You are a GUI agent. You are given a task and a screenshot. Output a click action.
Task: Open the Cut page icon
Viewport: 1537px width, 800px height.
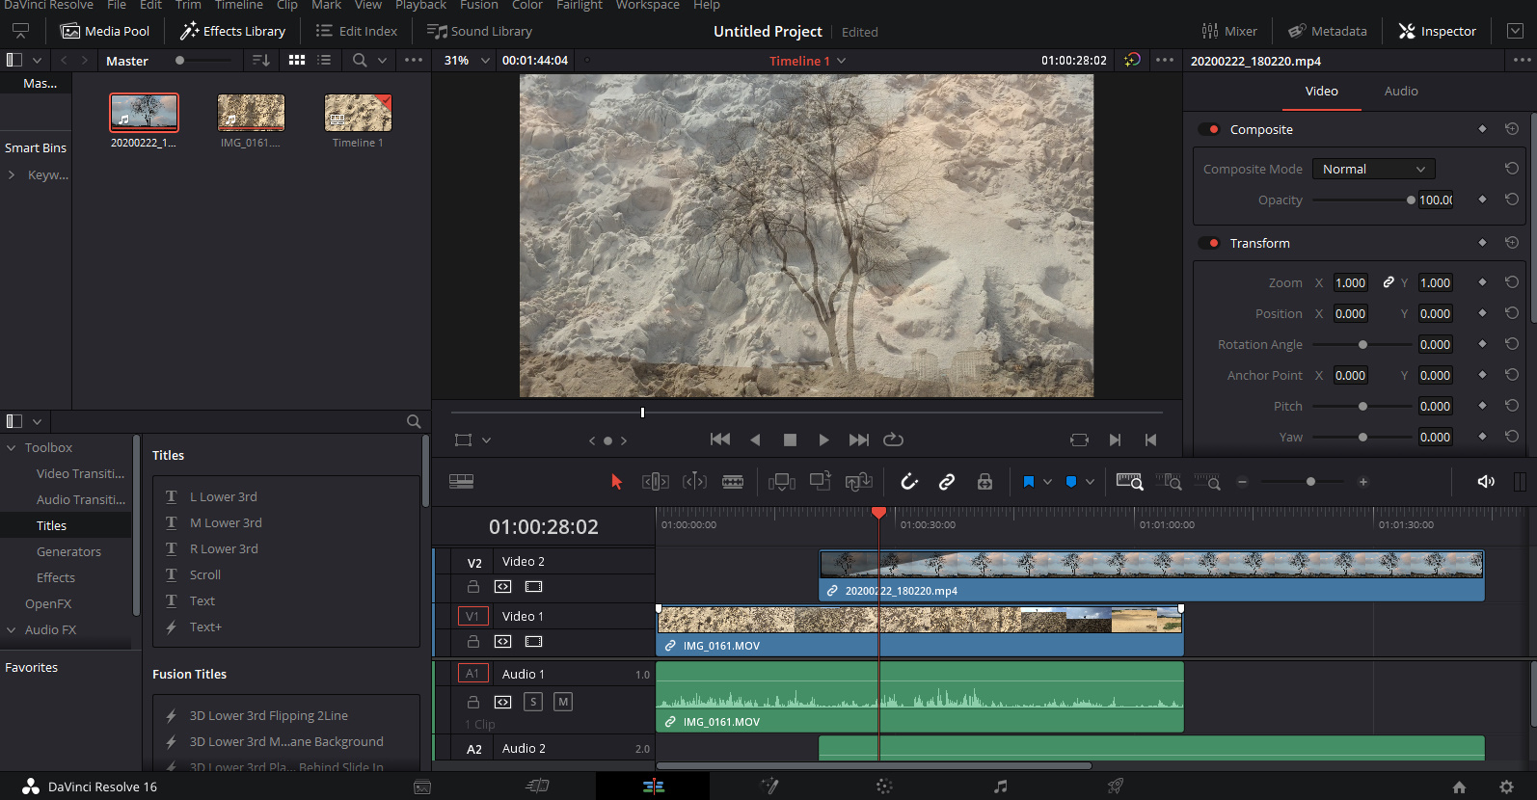(x=537, y=787)
